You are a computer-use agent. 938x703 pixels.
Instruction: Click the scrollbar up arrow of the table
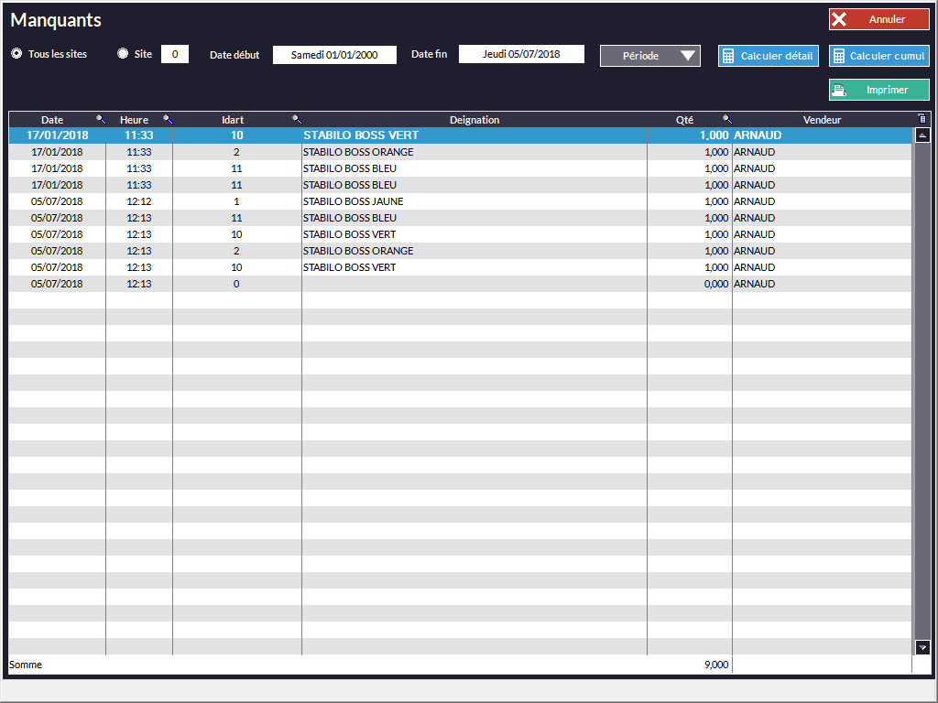point(922,135)
